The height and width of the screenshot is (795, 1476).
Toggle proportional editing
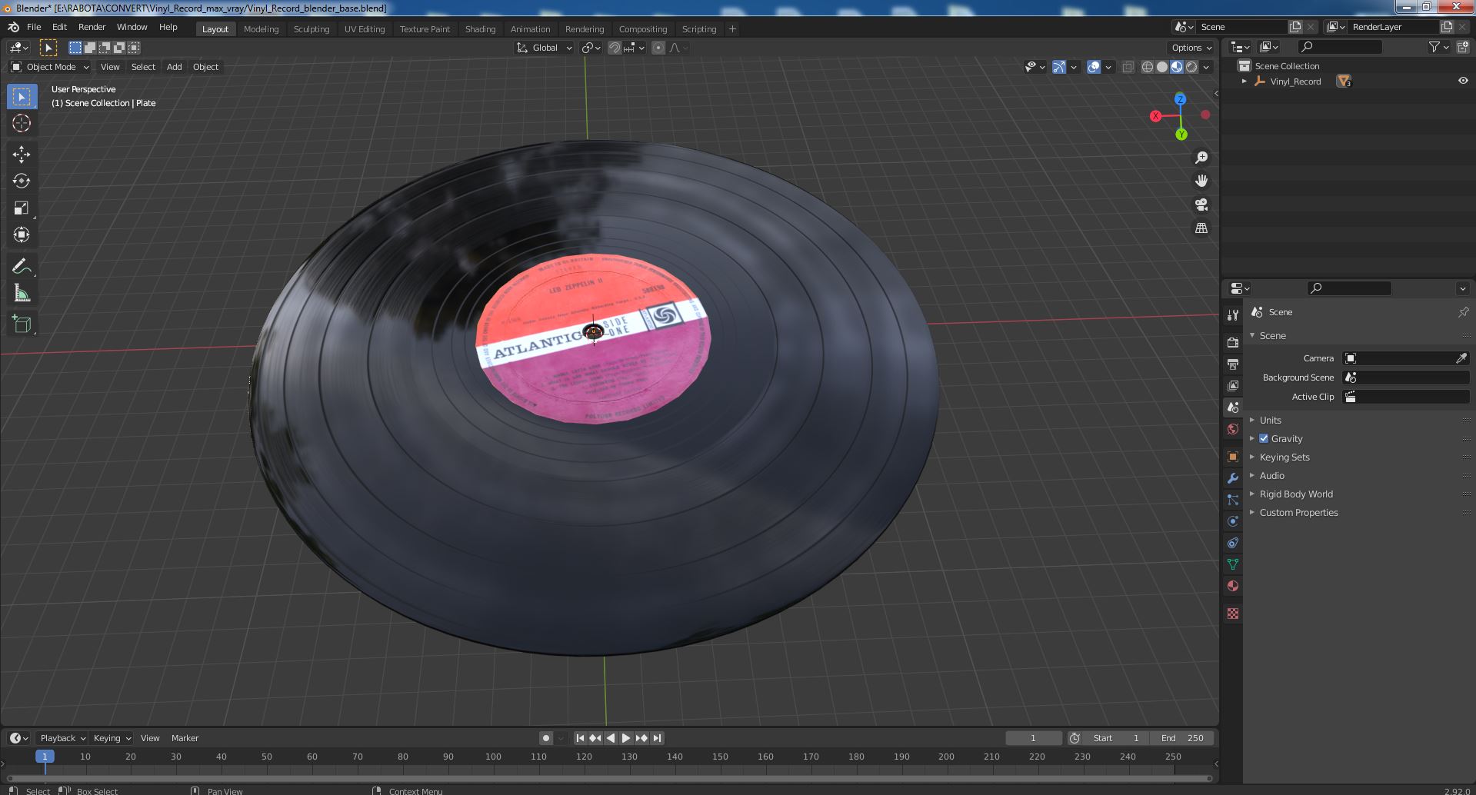pos(658,48)
